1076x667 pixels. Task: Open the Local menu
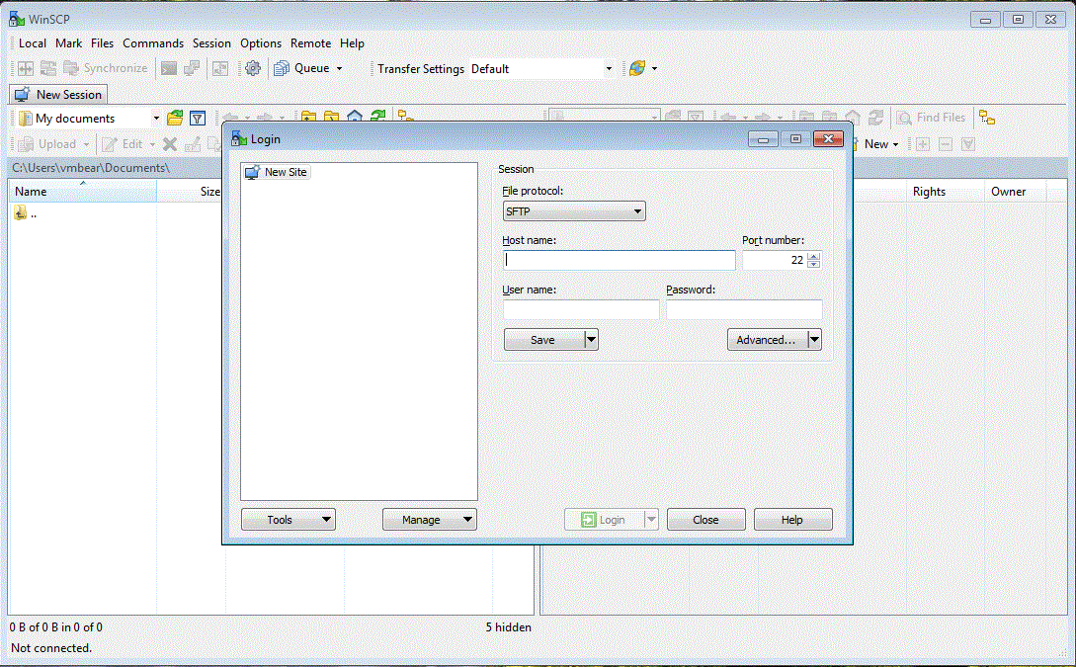pyautogui.click(x=33, y=43)
